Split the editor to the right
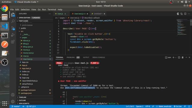Viewport: 192px width, 108px height. click(185, 14)
